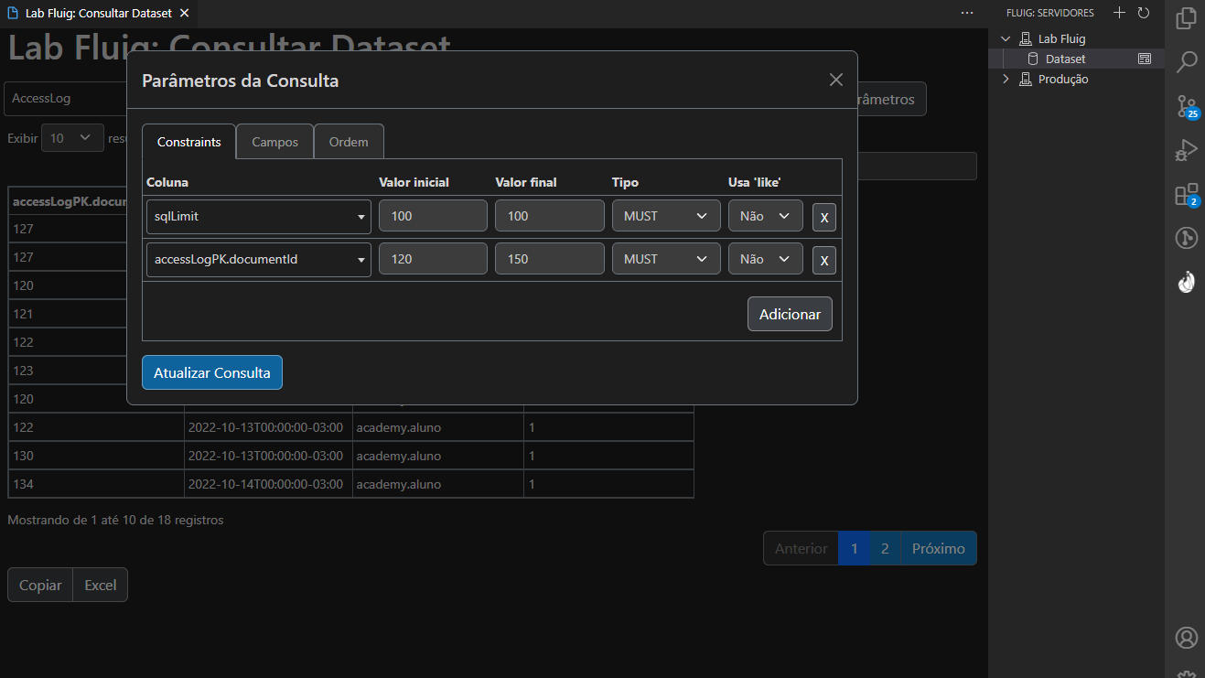Add a new Fluig server with plus icon
This screenshot has height=678, width=1205.
tap(1119, 13)
